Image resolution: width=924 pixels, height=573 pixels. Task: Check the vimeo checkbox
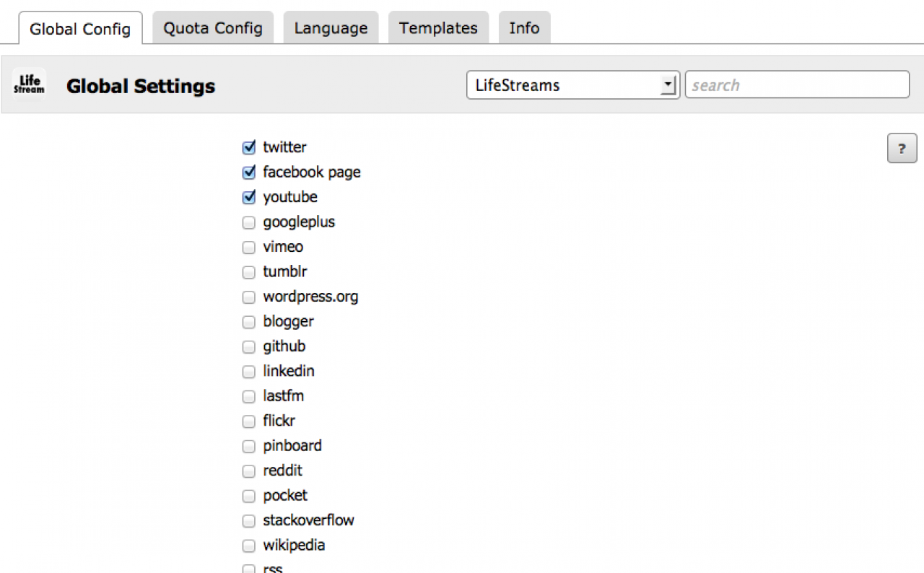pos(249,248)
